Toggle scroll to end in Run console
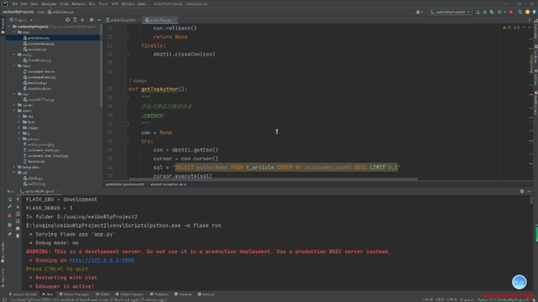Viewport: 538px width, 302px height. (x=18, y=221)
